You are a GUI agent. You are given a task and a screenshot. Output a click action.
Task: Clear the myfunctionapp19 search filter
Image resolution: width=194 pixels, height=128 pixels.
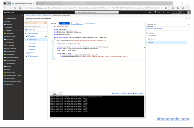[x=45, y=23]
